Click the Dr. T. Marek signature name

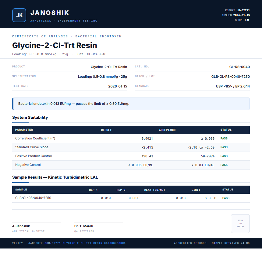point(84,226)
